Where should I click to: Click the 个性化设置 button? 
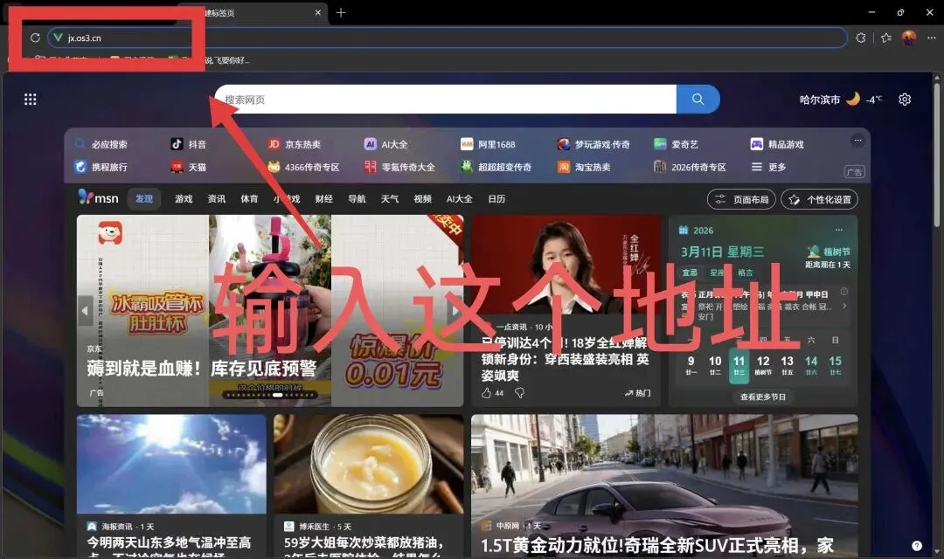coord(819,199)
